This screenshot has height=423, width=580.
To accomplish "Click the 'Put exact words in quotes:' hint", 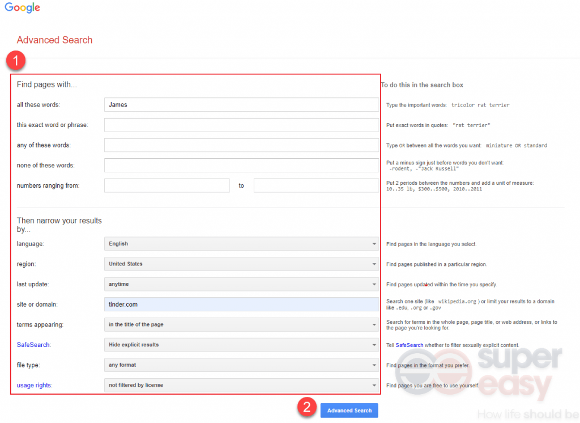I will 417,125.
